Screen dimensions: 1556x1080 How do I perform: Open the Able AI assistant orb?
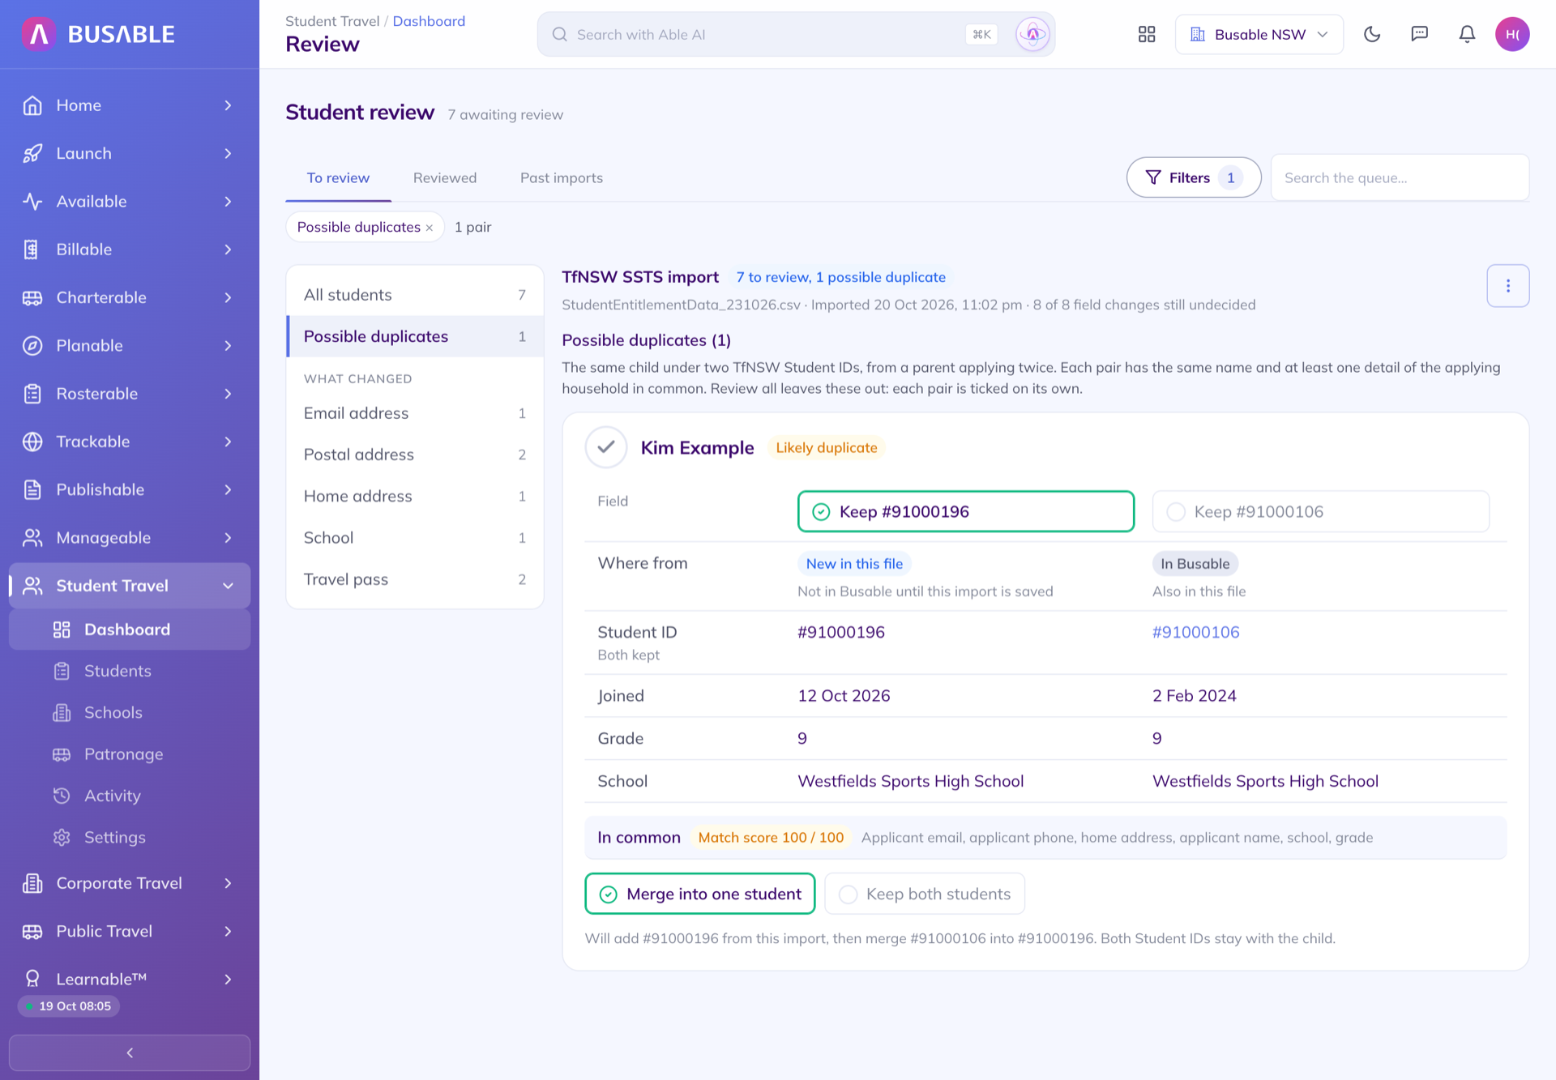(1032, 34)
